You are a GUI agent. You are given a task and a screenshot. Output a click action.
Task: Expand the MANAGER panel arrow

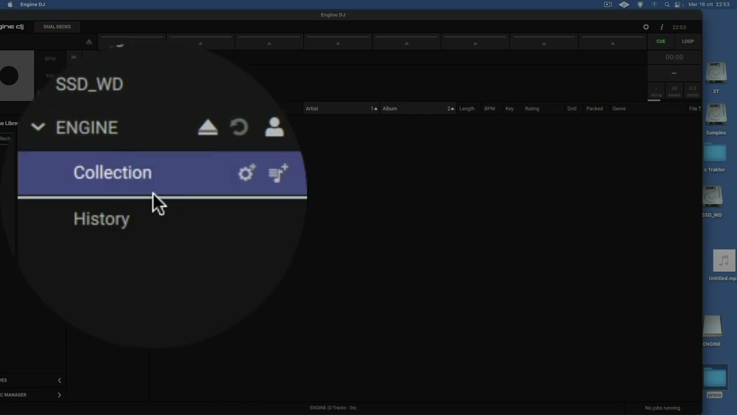click(59, 395)
